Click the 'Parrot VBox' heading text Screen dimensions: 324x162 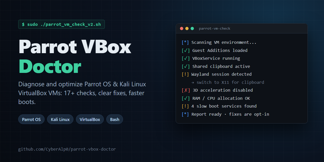coord(75,47)
